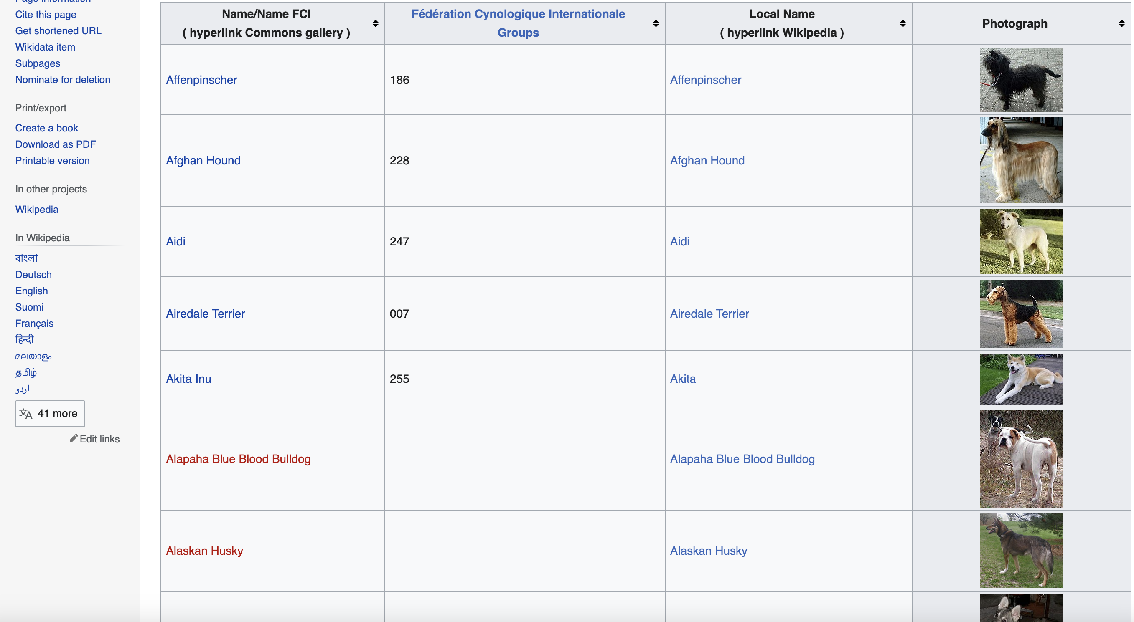The height and width of the screenshot is (622, 1134).
Task: View the Afghan Hound photograph
Action: (1021, 160)
